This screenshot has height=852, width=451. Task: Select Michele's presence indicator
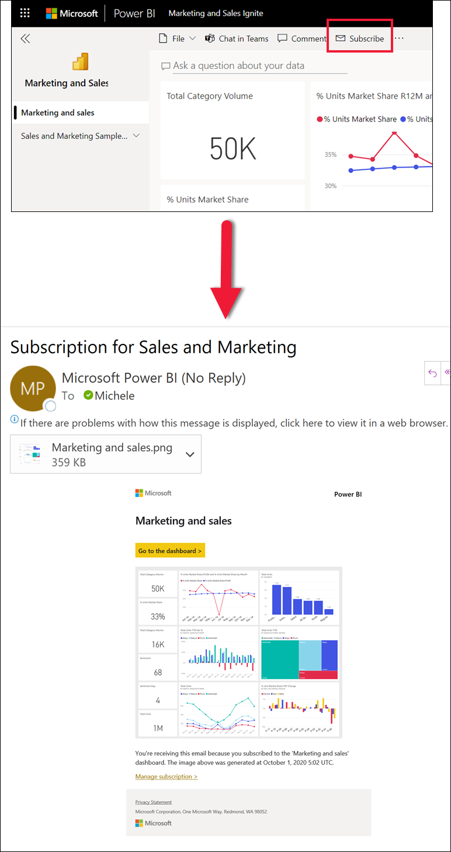88,395
